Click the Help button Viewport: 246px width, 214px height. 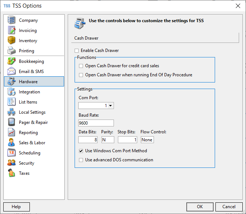[16, 207]
